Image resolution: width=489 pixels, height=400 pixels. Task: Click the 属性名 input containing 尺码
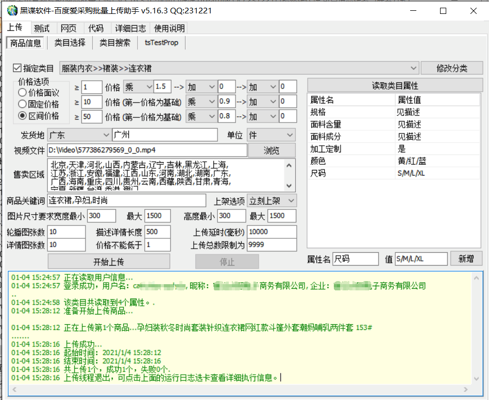pos(356,259)
